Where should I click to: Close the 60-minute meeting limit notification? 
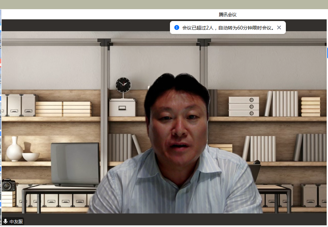point(279,27)
